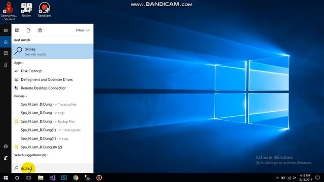Open the tools app icon beside Chrome
Screen dimensions: 324x182
point(88,177)
